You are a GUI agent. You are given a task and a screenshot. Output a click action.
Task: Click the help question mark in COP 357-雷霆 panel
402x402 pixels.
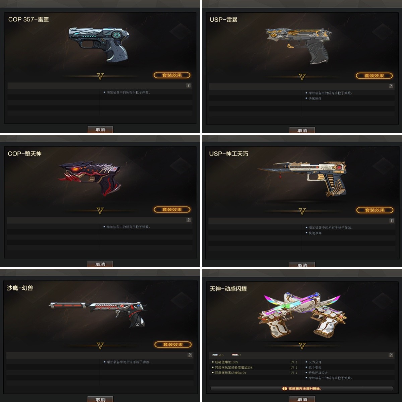tap(189, 85)
